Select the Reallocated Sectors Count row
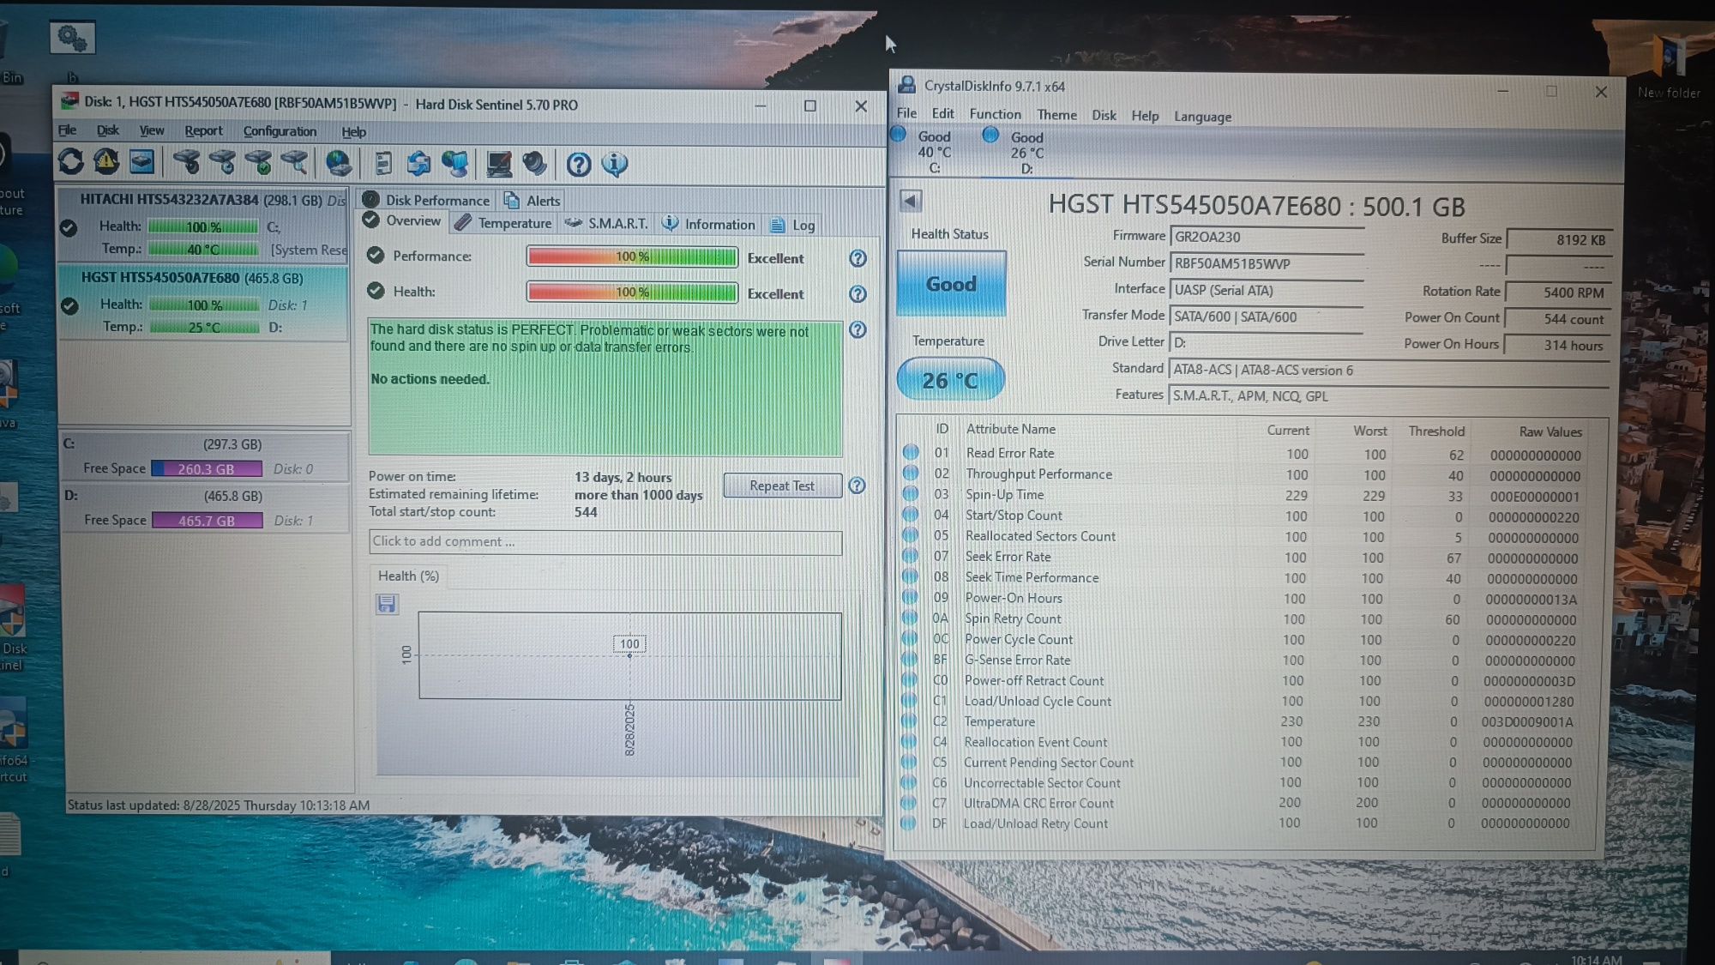 pyautogui.click(x=1245, y=537)
